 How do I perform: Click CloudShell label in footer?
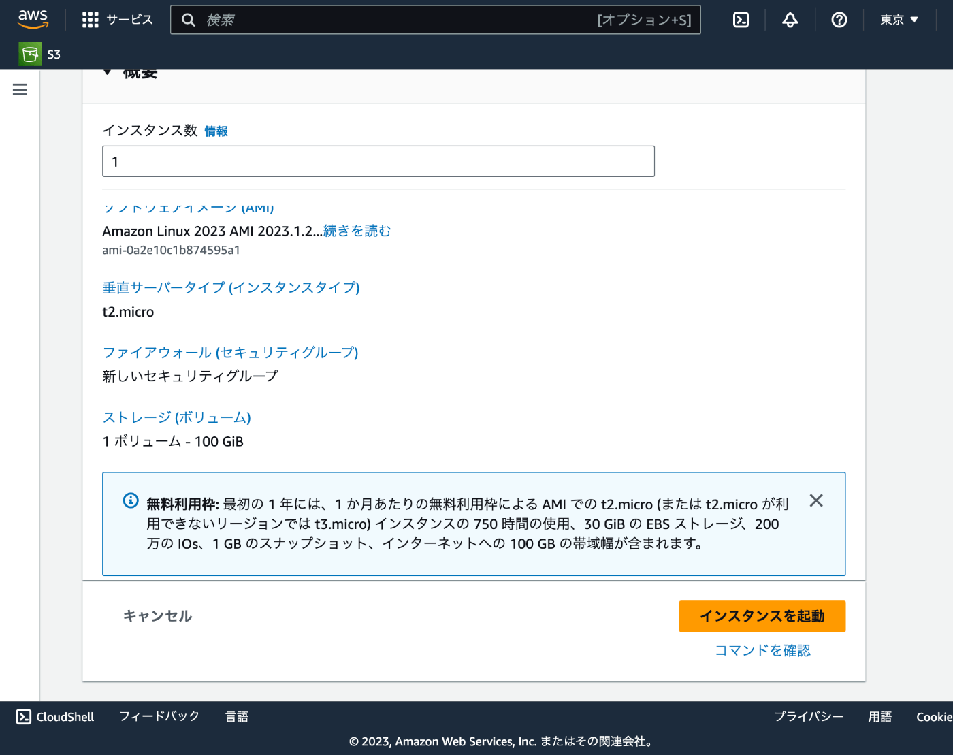point(65,716)
